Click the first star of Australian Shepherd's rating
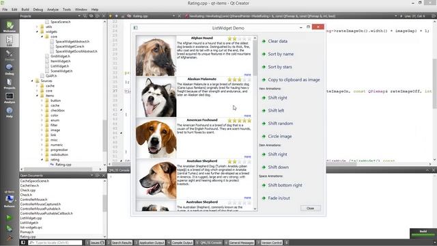Screen dimensions: 437x246 [x=229, y=202]
